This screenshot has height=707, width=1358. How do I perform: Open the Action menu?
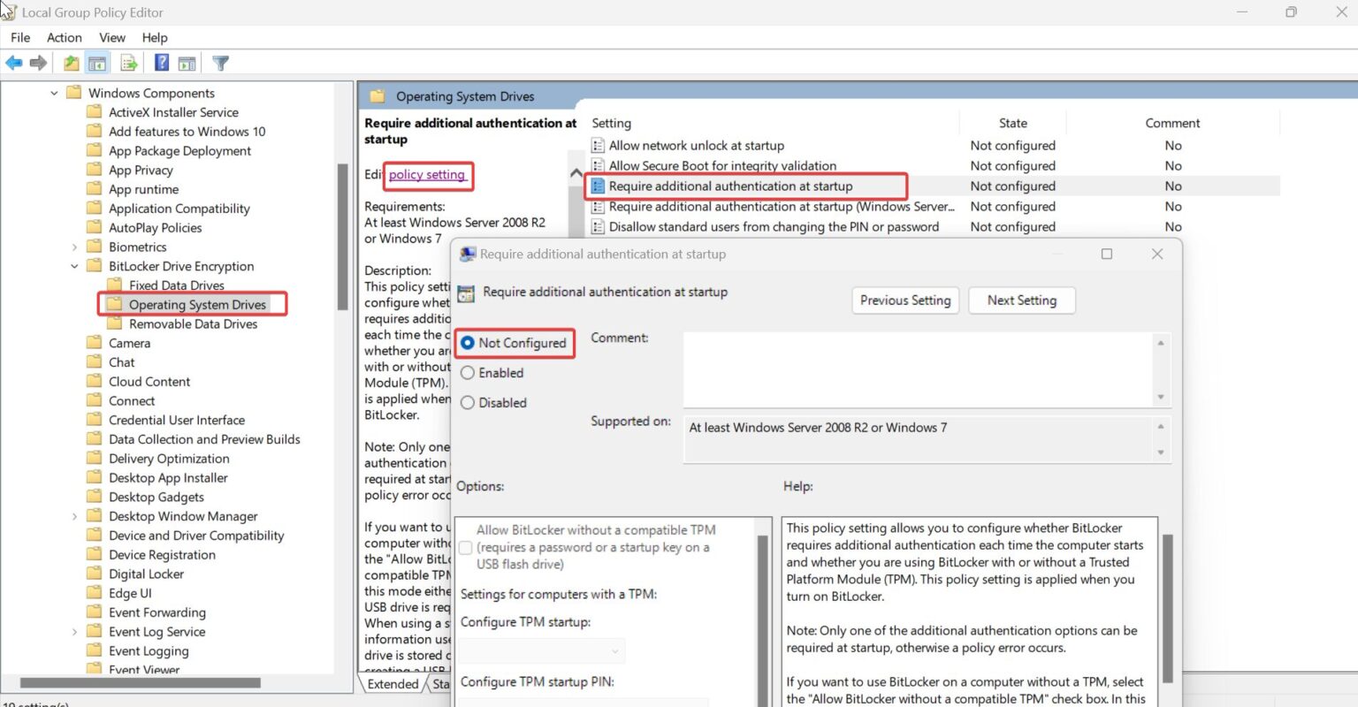(x=64, y=37)
